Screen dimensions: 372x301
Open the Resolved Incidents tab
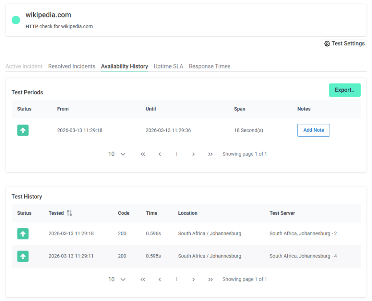72,66
